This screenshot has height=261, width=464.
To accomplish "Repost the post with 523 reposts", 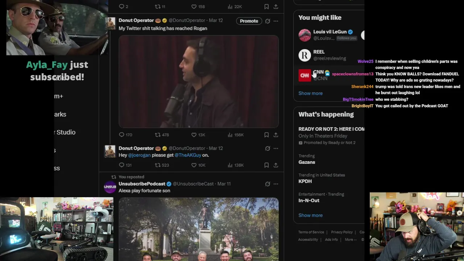I will coord(157,165).
